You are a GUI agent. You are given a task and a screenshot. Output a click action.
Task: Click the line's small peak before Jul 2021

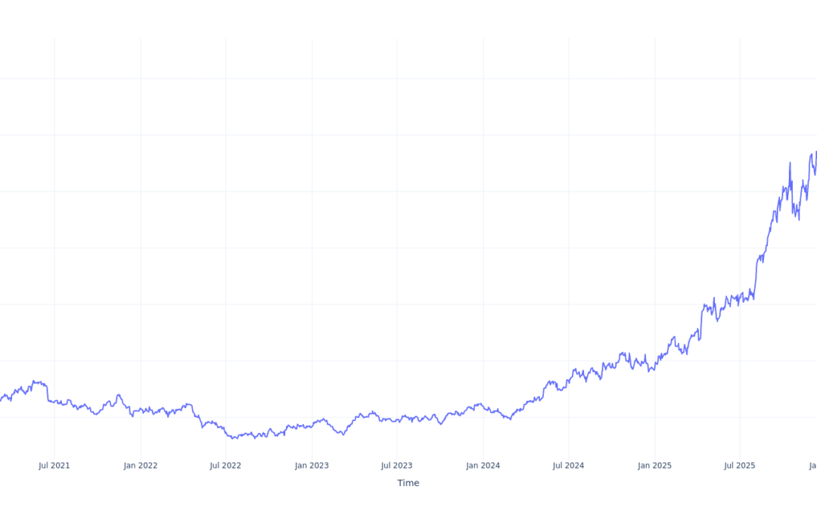tap(35, 382)
